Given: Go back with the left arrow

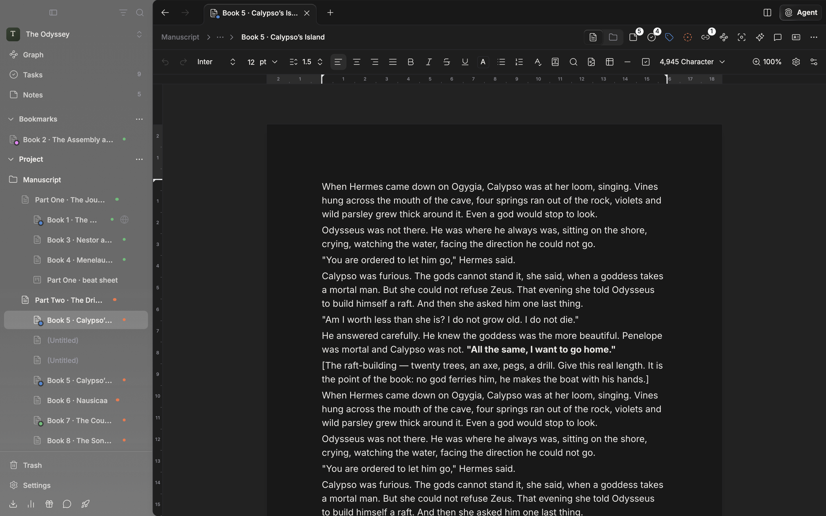Looking at the screenshot, I should (165, 13).
